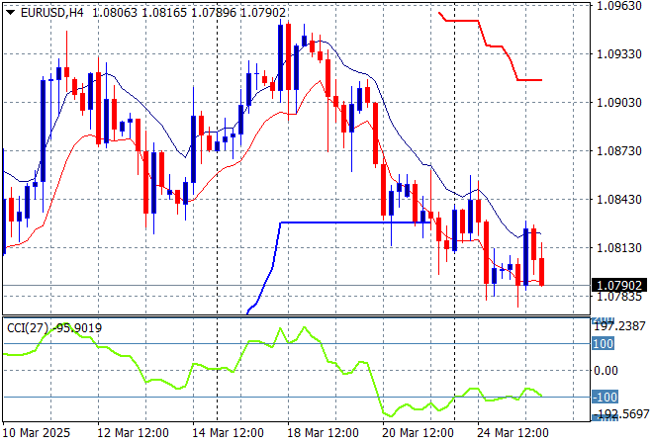This screenshot has height=445, width=653.
Task: Click the 1.09030 price axis label
Action: [619, 103]
